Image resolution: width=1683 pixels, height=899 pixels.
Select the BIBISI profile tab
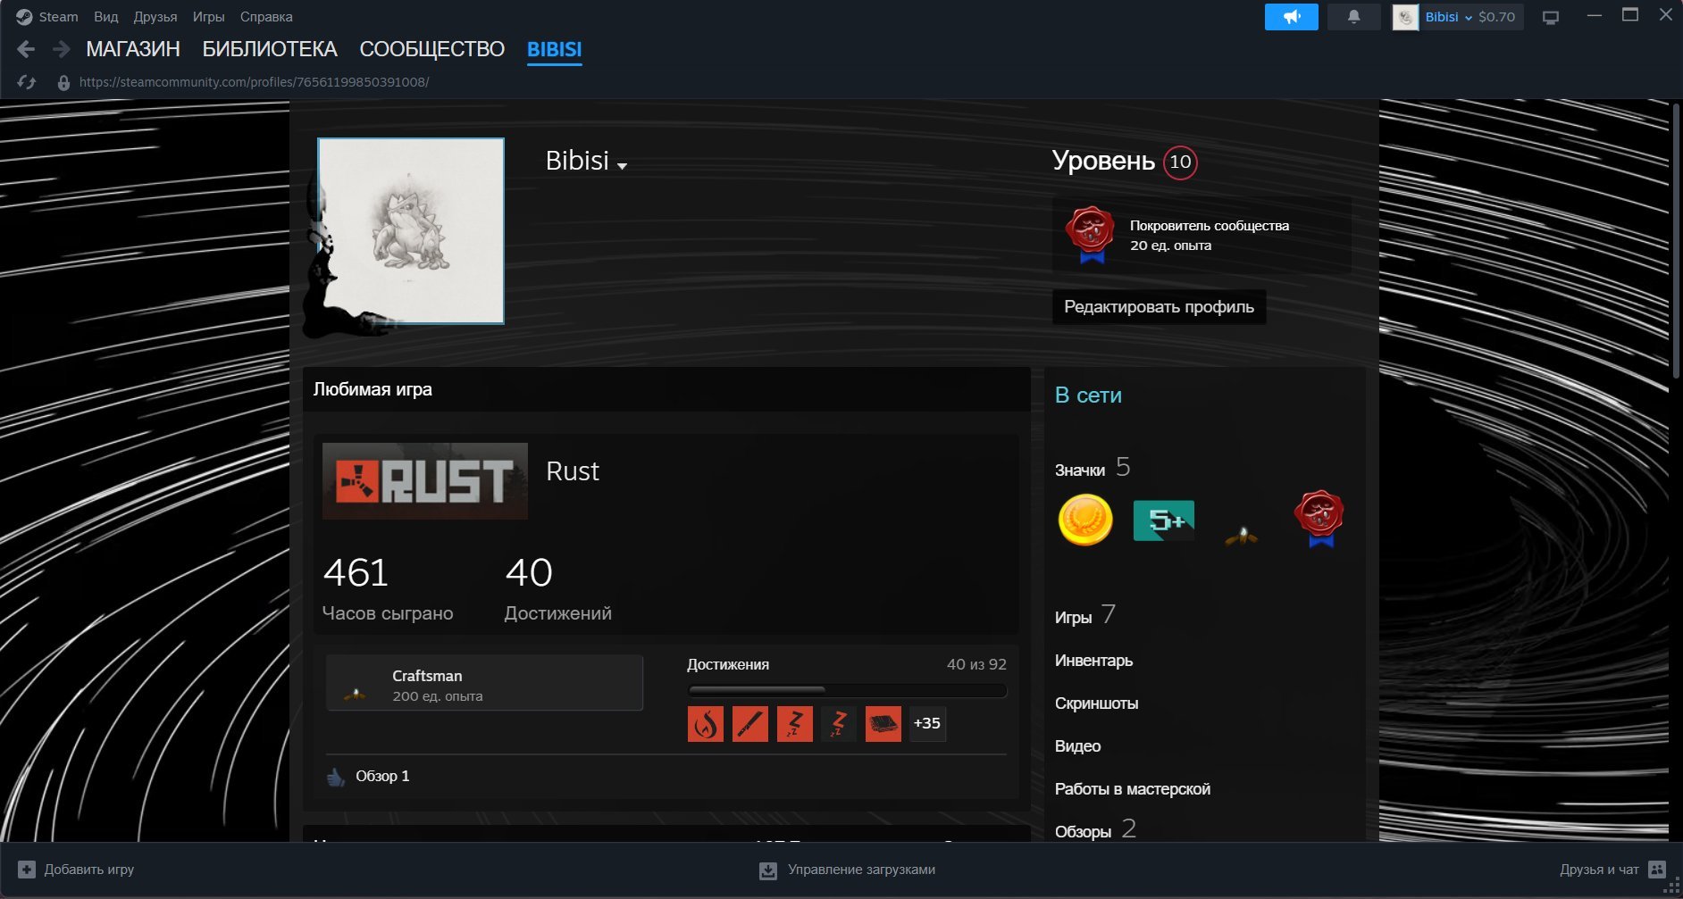(554, 49)
